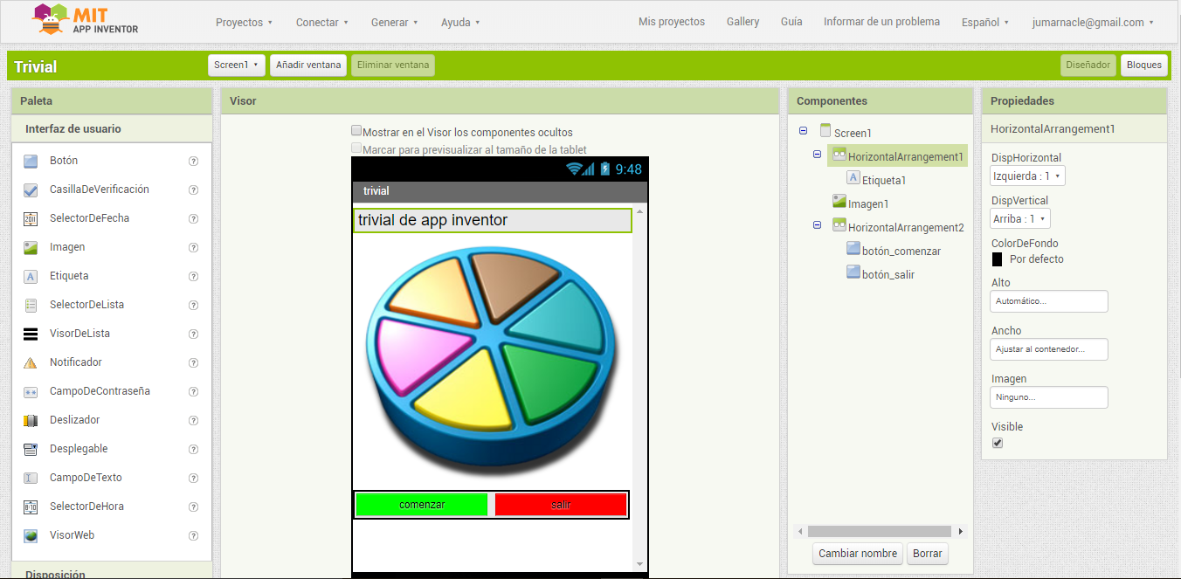Viewport: 1181px width, 579px height.
Task: Open the Guía link
Action: [x=791, y=22]
